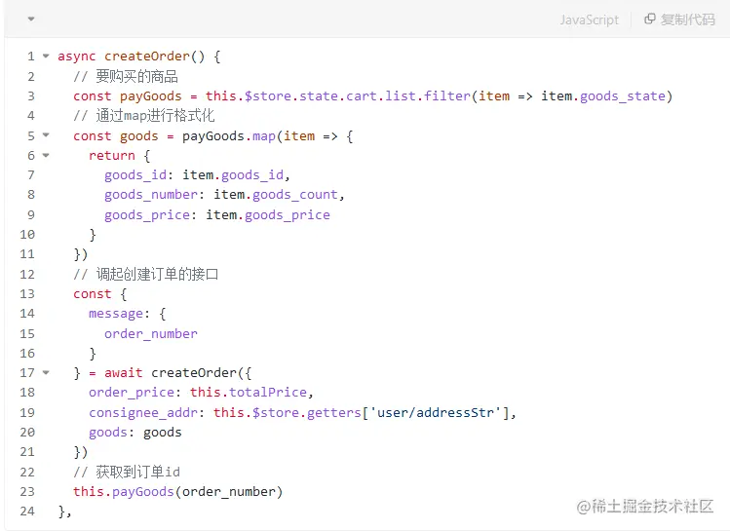Click line number 24 in the gutter

pyautogui.click(x=27, y=511)
